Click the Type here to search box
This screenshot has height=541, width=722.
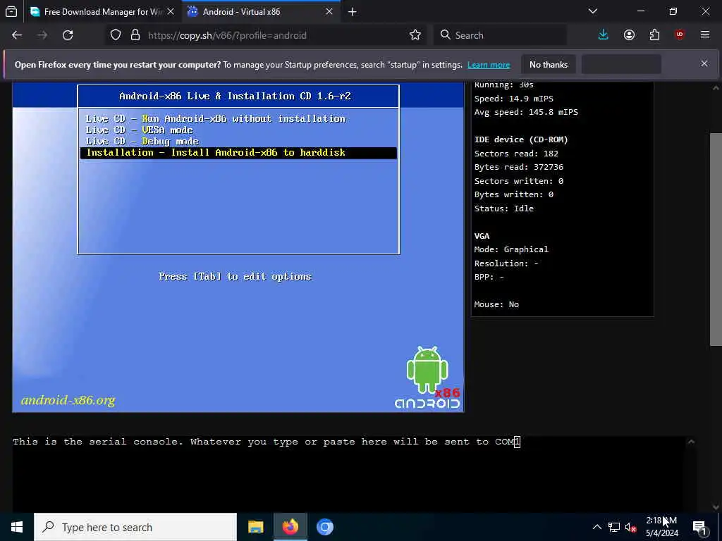[135, 527]
